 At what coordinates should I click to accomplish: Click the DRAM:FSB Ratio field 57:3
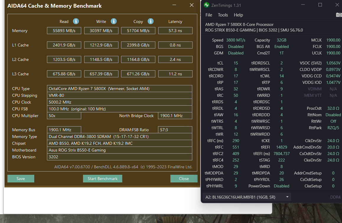click(175, 130)
